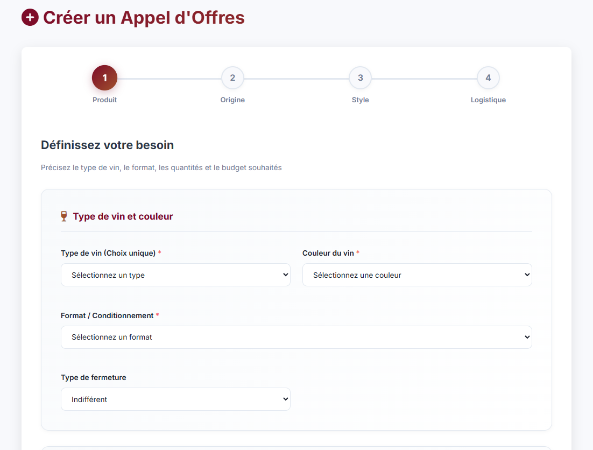Switch to the Origine step label
Image resolution: width=593 pixels, height=450 pixels.
pos(232,100)
